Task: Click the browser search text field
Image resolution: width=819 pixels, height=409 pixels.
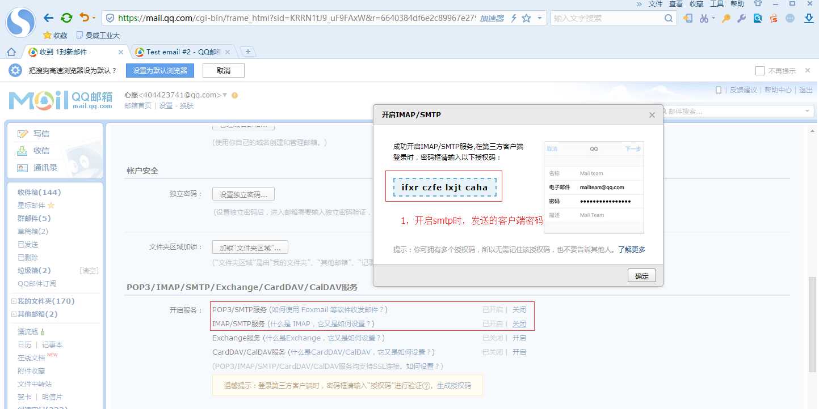Action: coord(607,18)
